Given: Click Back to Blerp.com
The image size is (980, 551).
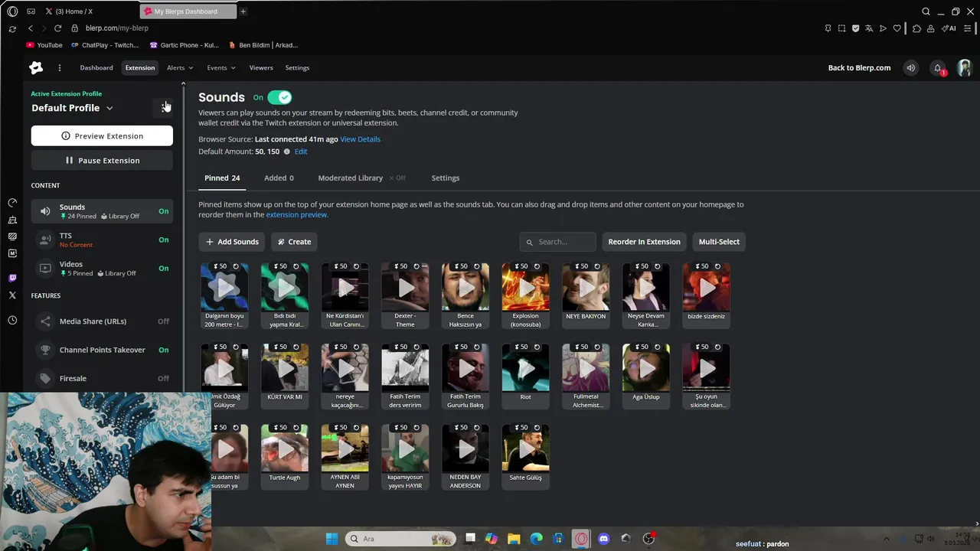Looking at the screenshot, I should point(859,67).
